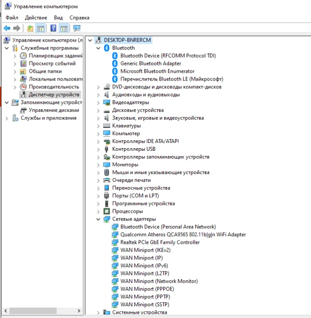Click the Просмотр событий log icon
This screenshot has width=311, height=318.
tap(23, 64)
